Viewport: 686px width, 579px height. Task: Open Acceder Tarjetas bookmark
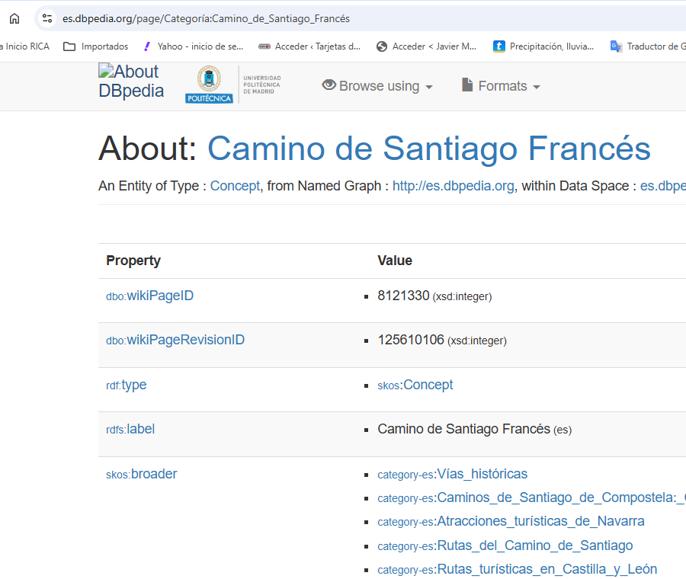point(309,46)
